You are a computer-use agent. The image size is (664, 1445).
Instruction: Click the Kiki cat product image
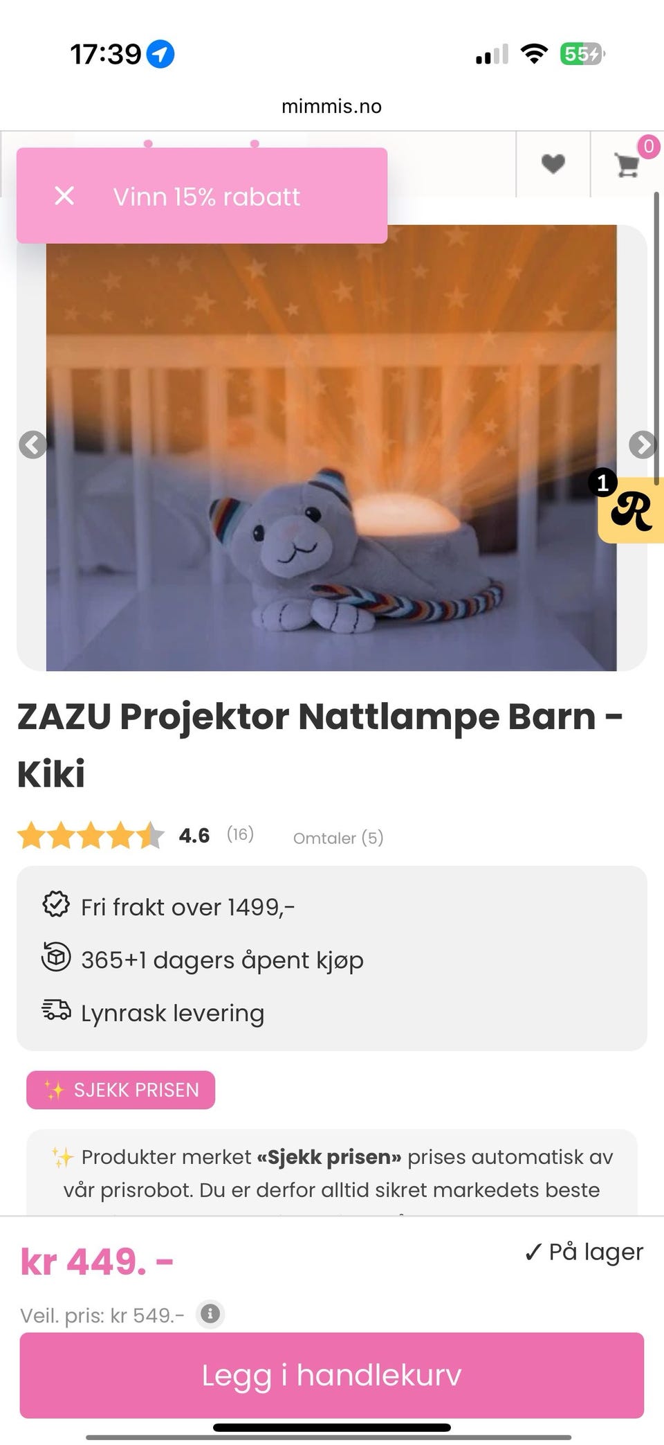point(331,448)
